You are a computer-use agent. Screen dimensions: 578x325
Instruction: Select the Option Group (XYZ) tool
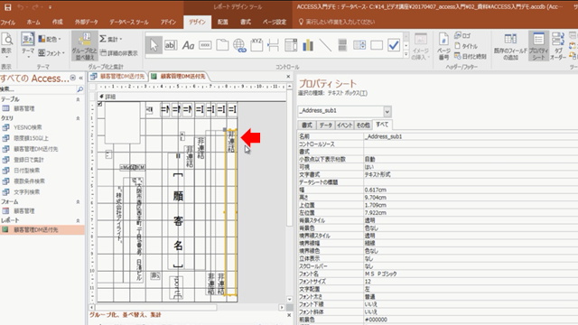click(256, 45)
